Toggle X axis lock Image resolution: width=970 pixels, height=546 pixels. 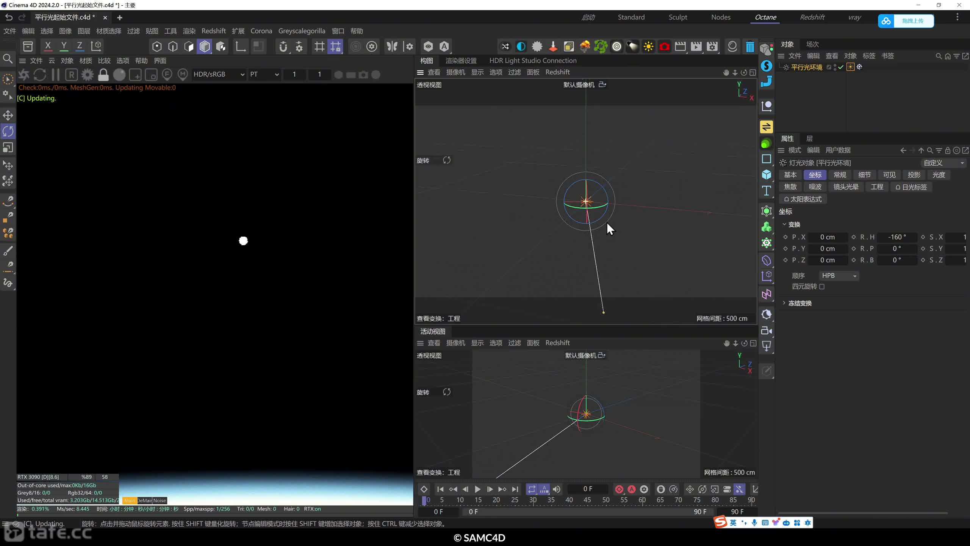point(48,46)
